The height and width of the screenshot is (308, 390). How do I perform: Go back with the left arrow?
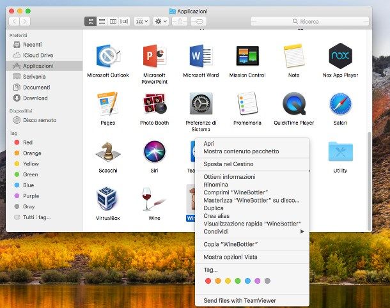[14, 21]
